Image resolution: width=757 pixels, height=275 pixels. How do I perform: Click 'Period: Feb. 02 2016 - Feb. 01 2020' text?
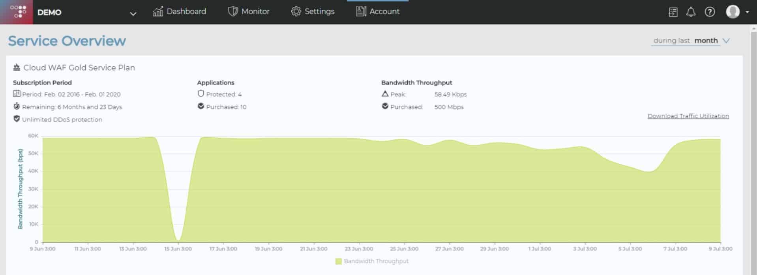[x=71, y=94]
